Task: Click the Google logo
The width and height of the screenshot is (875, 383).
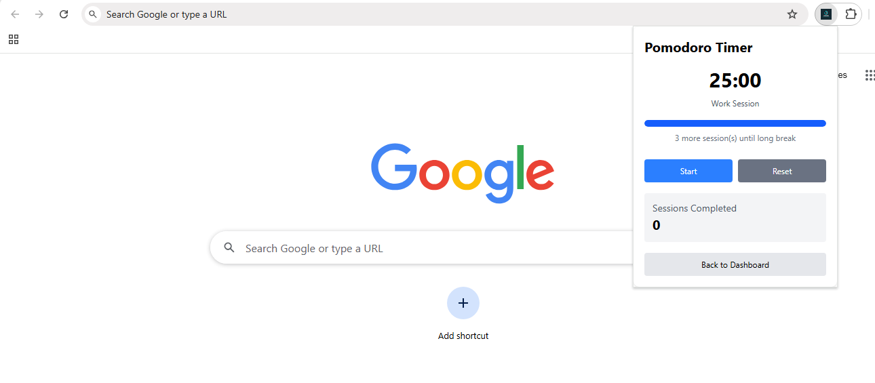Action: pos(463,173)
